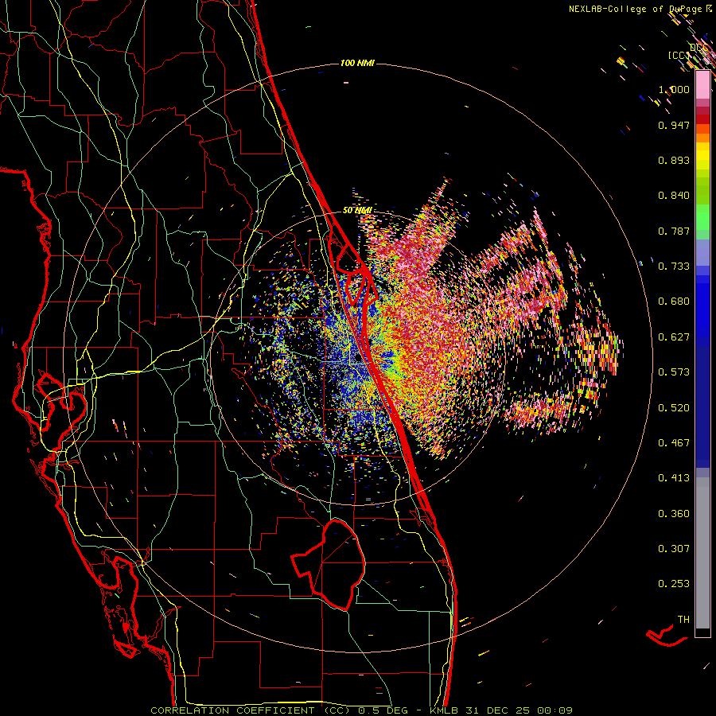
Task: Click the 0.893 scale label
Action: point(674,160)
